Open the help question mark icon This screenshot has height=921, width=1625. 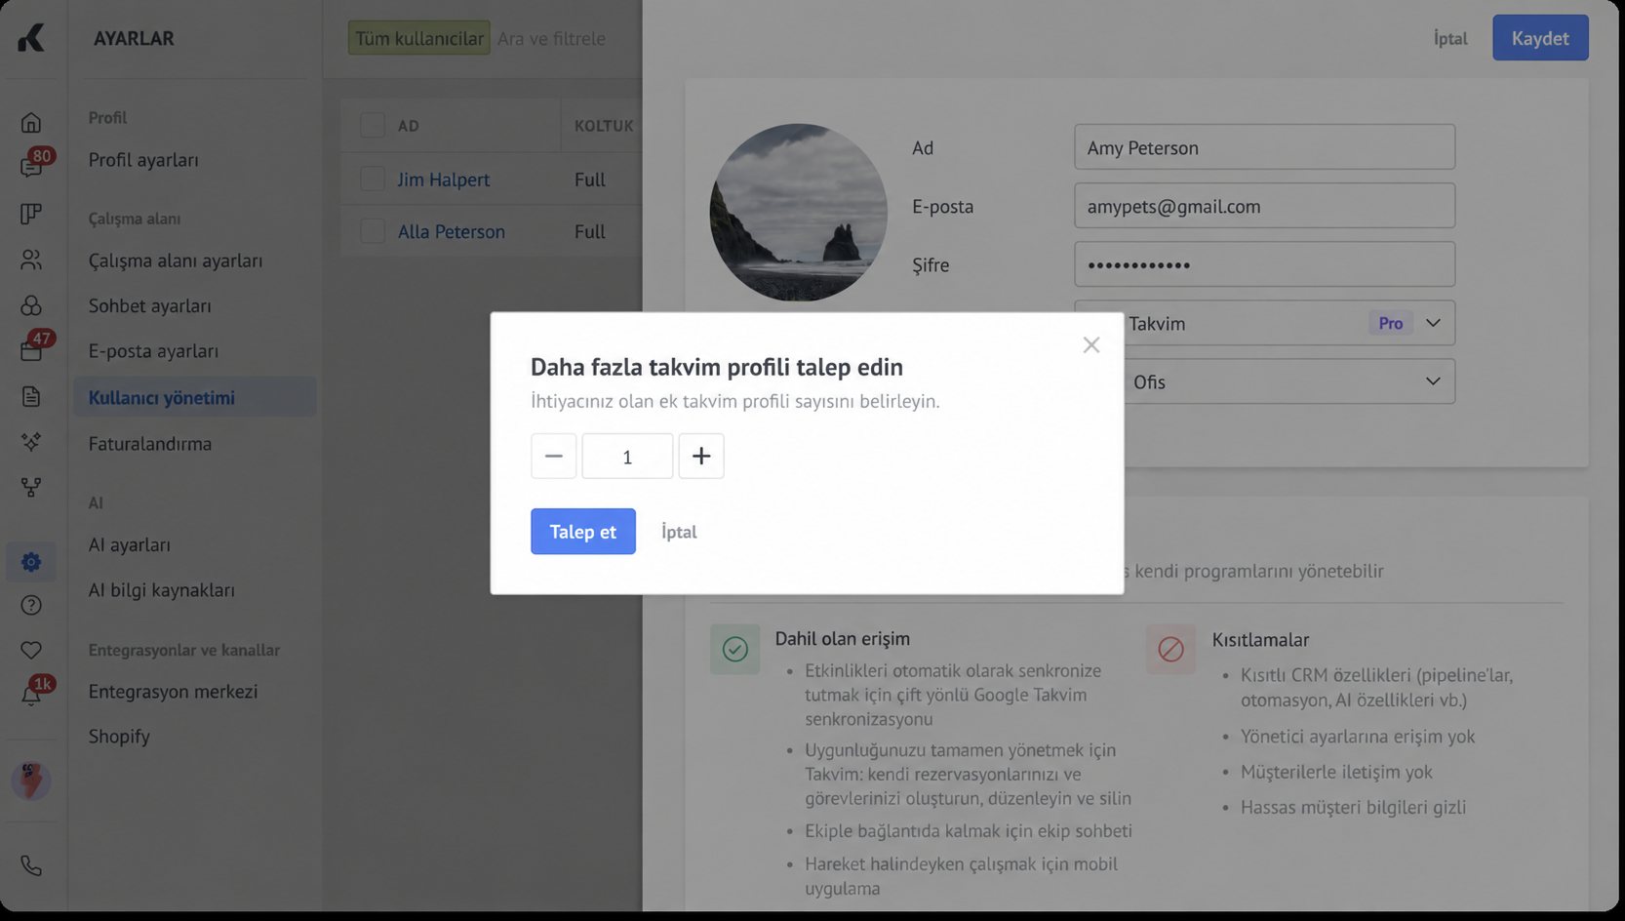pyautogui.click(x=31, y=605)
